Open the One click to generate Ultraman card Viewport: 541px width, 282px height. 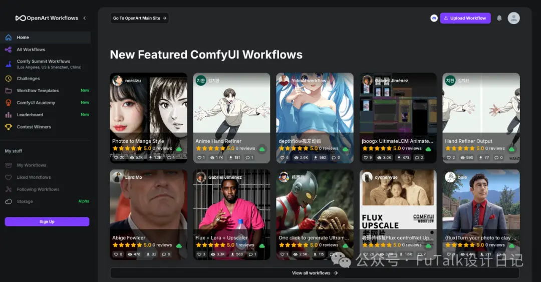click(315, 214)
